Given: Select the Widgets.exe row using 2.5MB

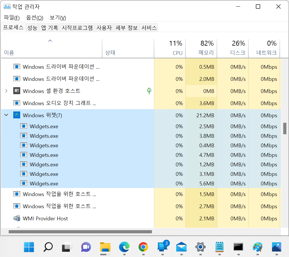Looking at the screenshot, I should [141, 126].
